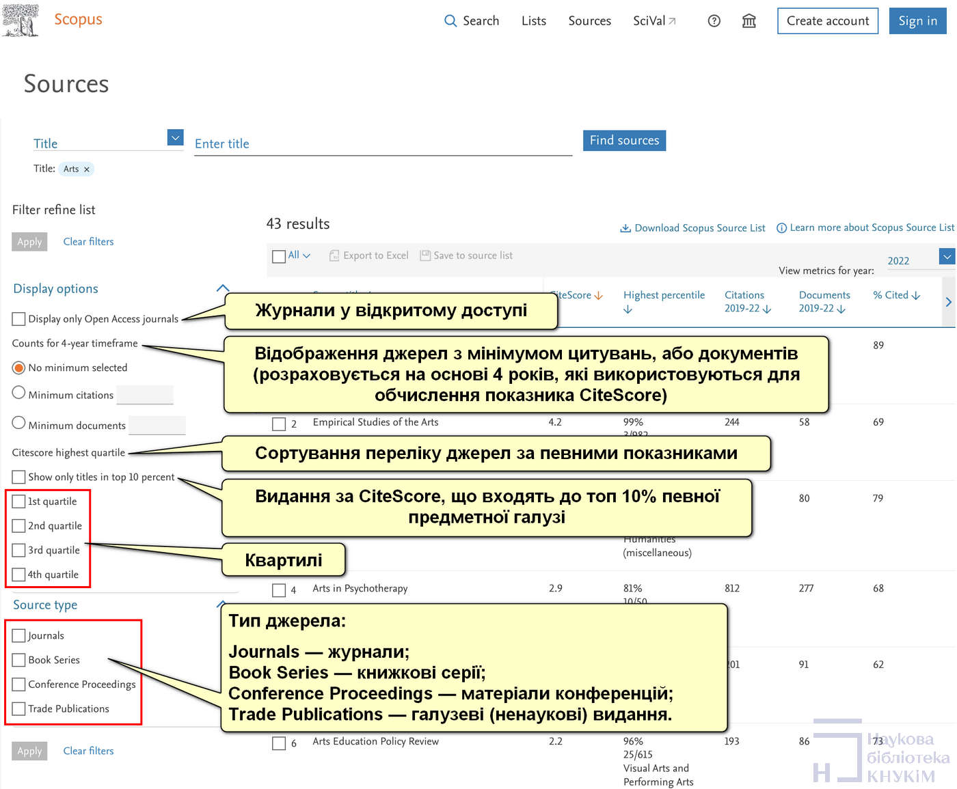Viewport: 957px width, 789px height.
Task: Click the institution building icon
Action: coord(749,21)
